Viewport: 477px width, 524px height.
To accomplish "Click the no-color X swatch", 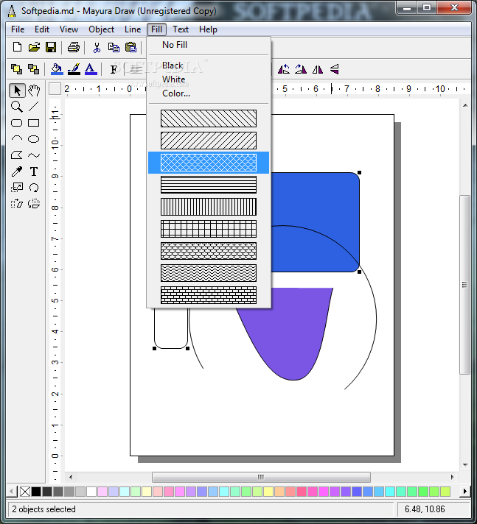I will 25,492.
